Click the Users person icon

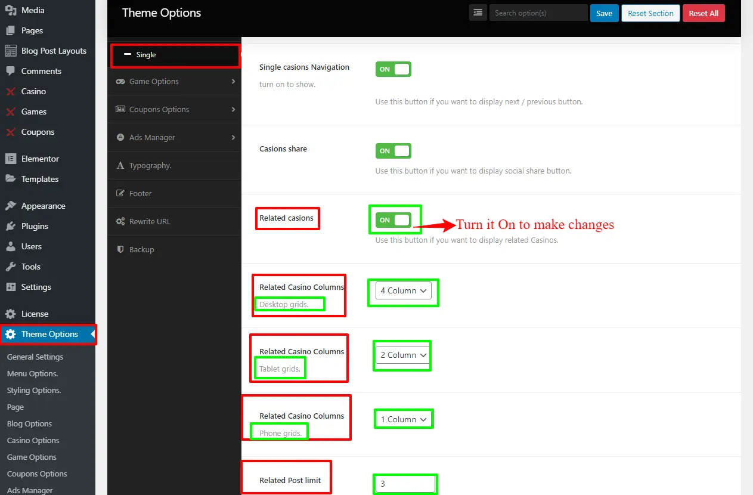pos(11,246)
